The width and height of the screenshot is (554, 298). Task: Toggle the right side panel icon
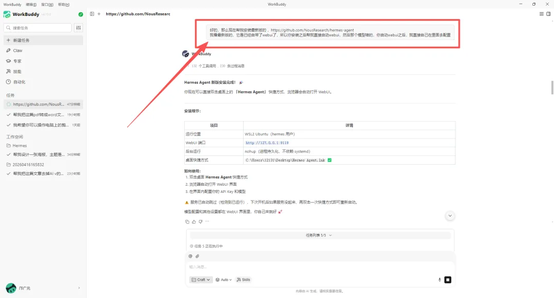[x=548, y=14]
